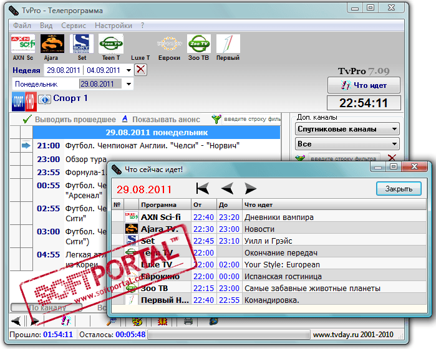Select the Новости program cell

click(334, 229)
